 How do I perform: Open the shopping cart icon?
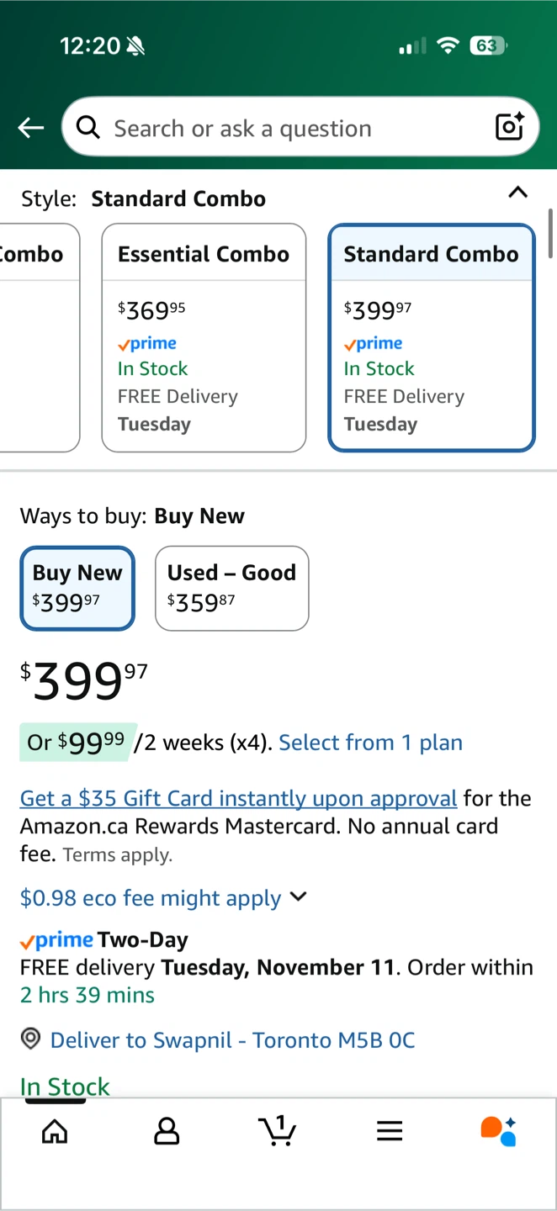[x=278, y=1131]
